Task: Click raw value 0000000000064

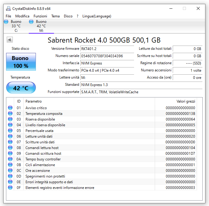Action: tap(180, 119)
